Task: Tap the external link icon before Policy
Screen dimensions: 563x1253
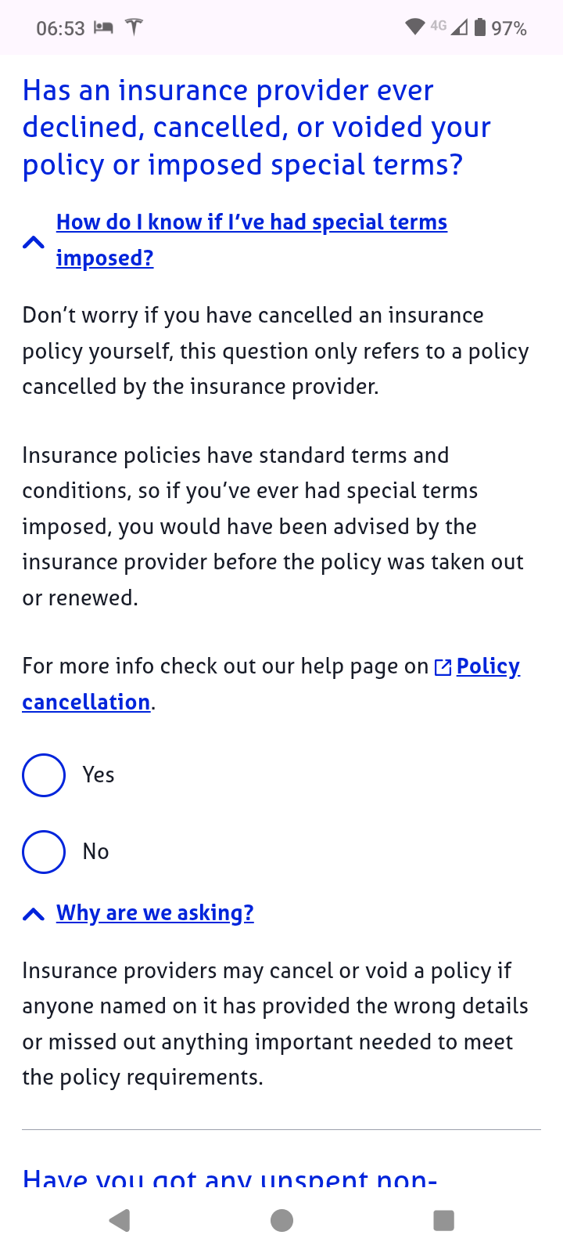Action: (443, 667)
